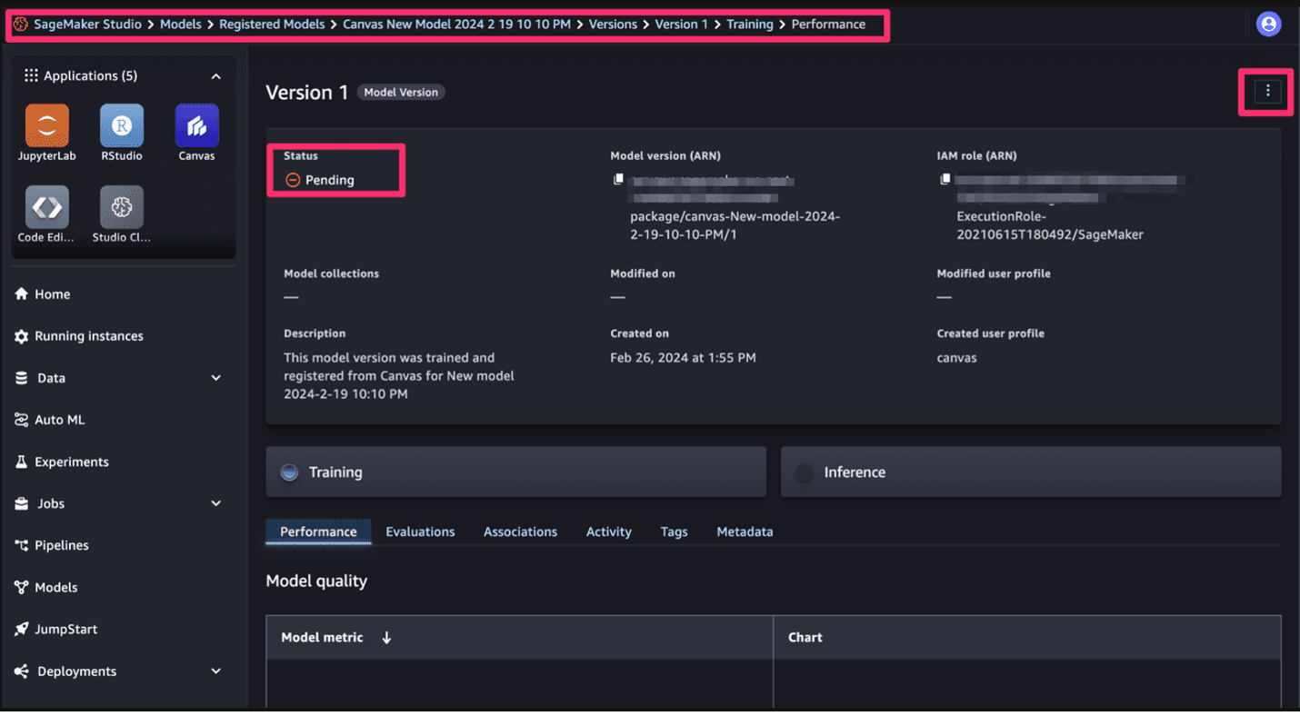
Task: Click the Training breadcrumb link
Action: (750, 25)
